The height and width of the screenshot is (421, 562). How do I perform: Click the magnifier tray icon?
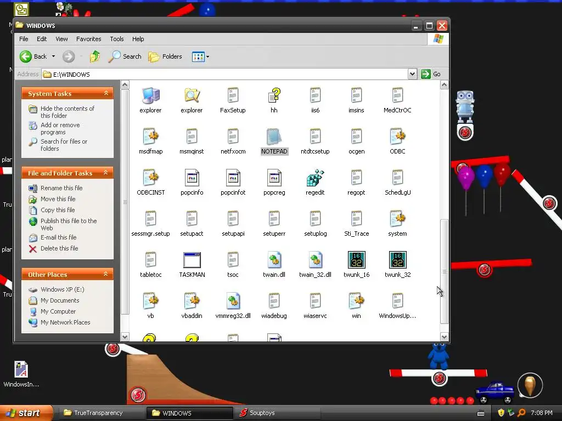[522, 413]
